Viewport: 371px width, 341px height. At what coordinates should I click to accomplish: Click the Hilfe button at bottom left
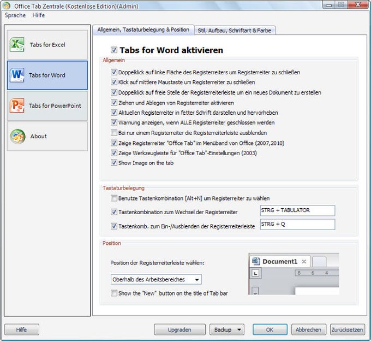[21, 330]
